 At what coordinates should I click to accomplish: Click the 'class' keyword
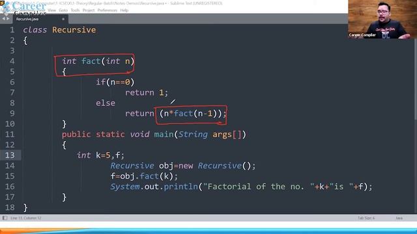click(35, 30)
